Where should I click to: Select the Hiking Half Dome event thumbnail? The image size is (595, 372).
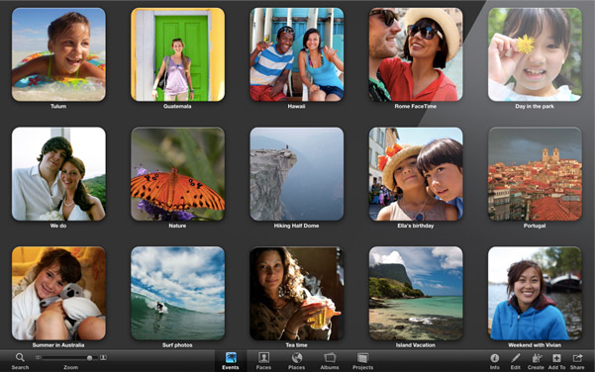pos(297,174)
